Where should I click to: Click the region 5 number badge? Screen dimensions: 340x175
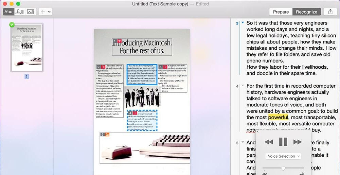[x=160, y=67]
